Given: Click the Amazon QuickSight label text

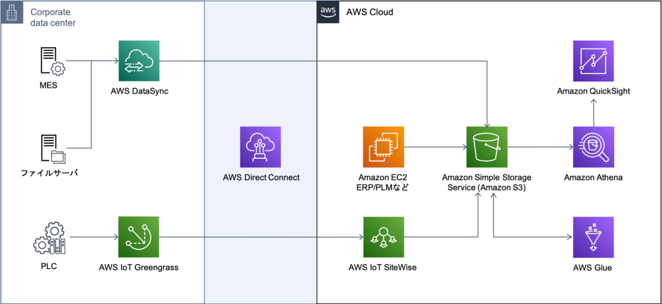Looking at the screenshot, I should (x=593, y=91).
